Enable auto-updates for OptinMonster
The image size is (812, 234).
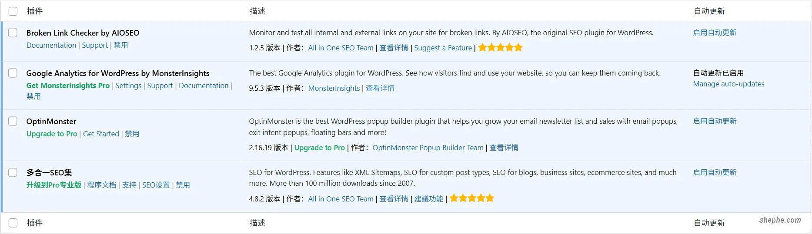(715, 121)
